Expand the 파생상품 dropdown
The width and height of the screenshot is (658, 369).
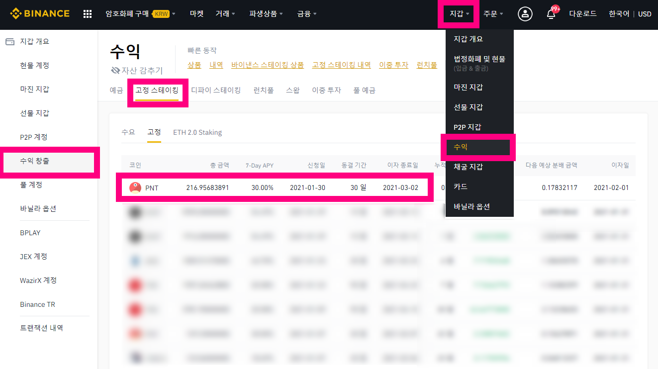266,14
